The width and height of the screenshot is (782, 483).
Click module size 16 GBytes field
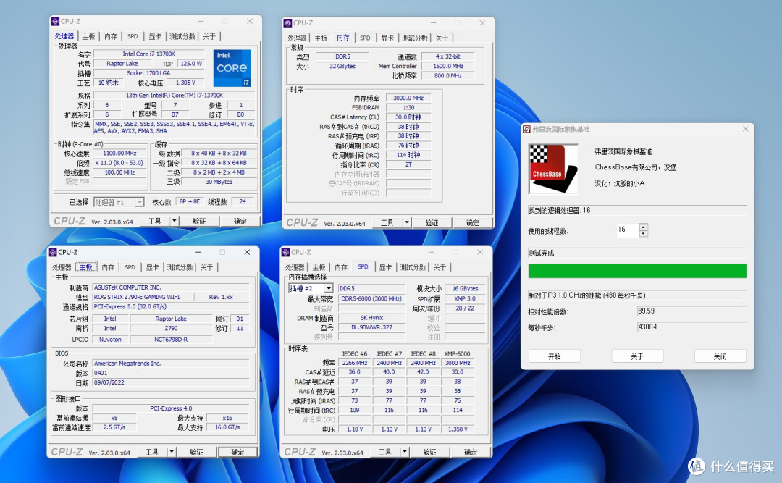pyautogui.click(x=465, y=288)
